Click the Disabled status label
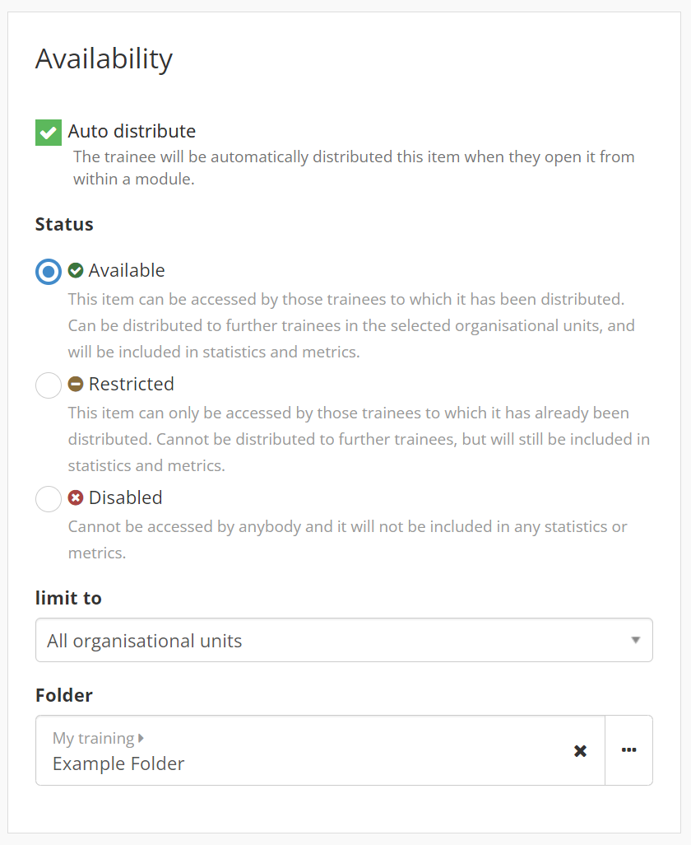The image size is (691, 845). tap(125, 498)
